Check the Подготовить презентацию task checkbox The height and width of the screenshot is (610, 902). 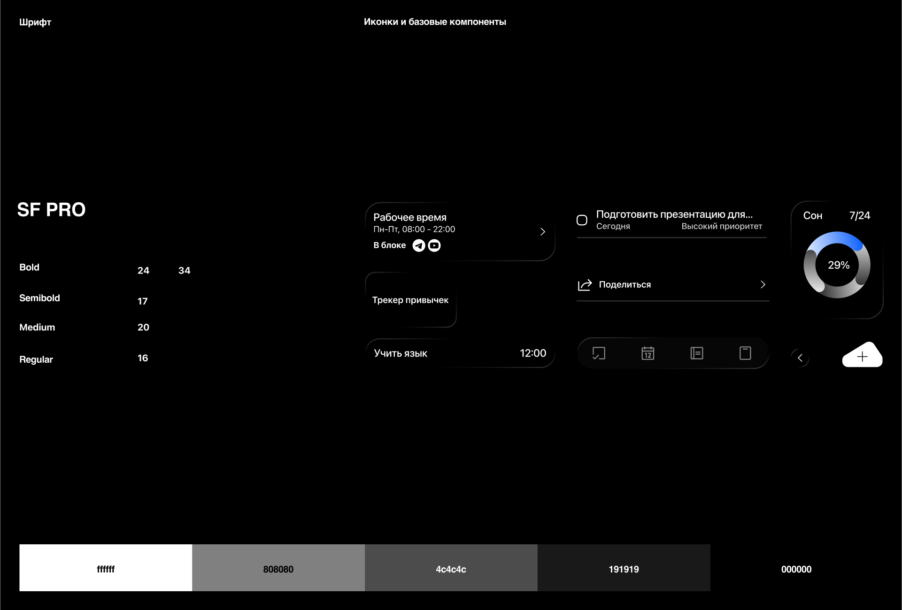pyautogui.click(x=582, y=220)
